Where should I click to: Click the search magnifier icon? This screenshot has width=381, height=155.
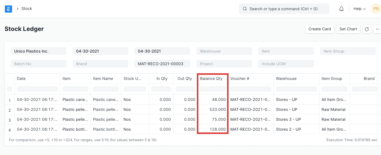pos(245,9)
